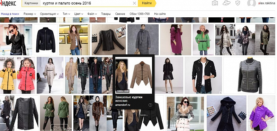Open the navy quilted jacket thumbnail
The height and width of the screenshot is (131, 277).
pyautogui.click(x=46, y=40)
